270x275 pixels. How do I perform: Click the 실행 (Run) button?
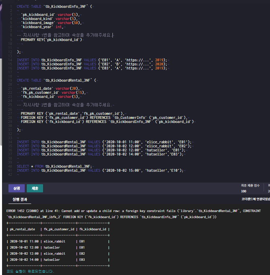point(17,188)
